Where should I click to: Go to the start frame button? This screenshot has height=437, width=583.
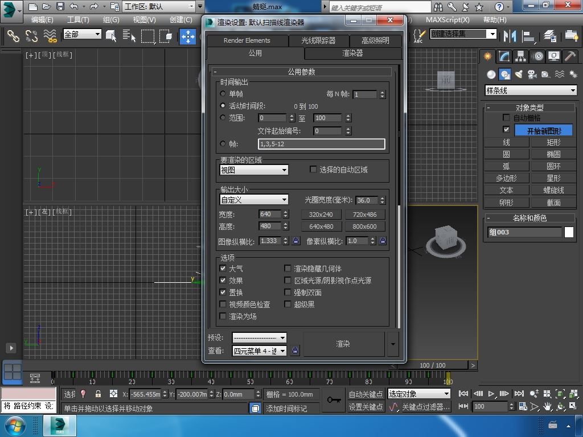(463, 394)
